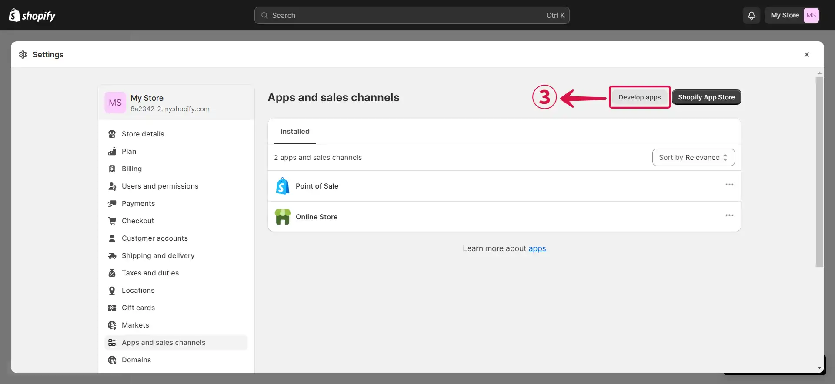Click the Shopify App Store button
The width and height of the screenshot is (835, 384).
(x=706, y=97)
